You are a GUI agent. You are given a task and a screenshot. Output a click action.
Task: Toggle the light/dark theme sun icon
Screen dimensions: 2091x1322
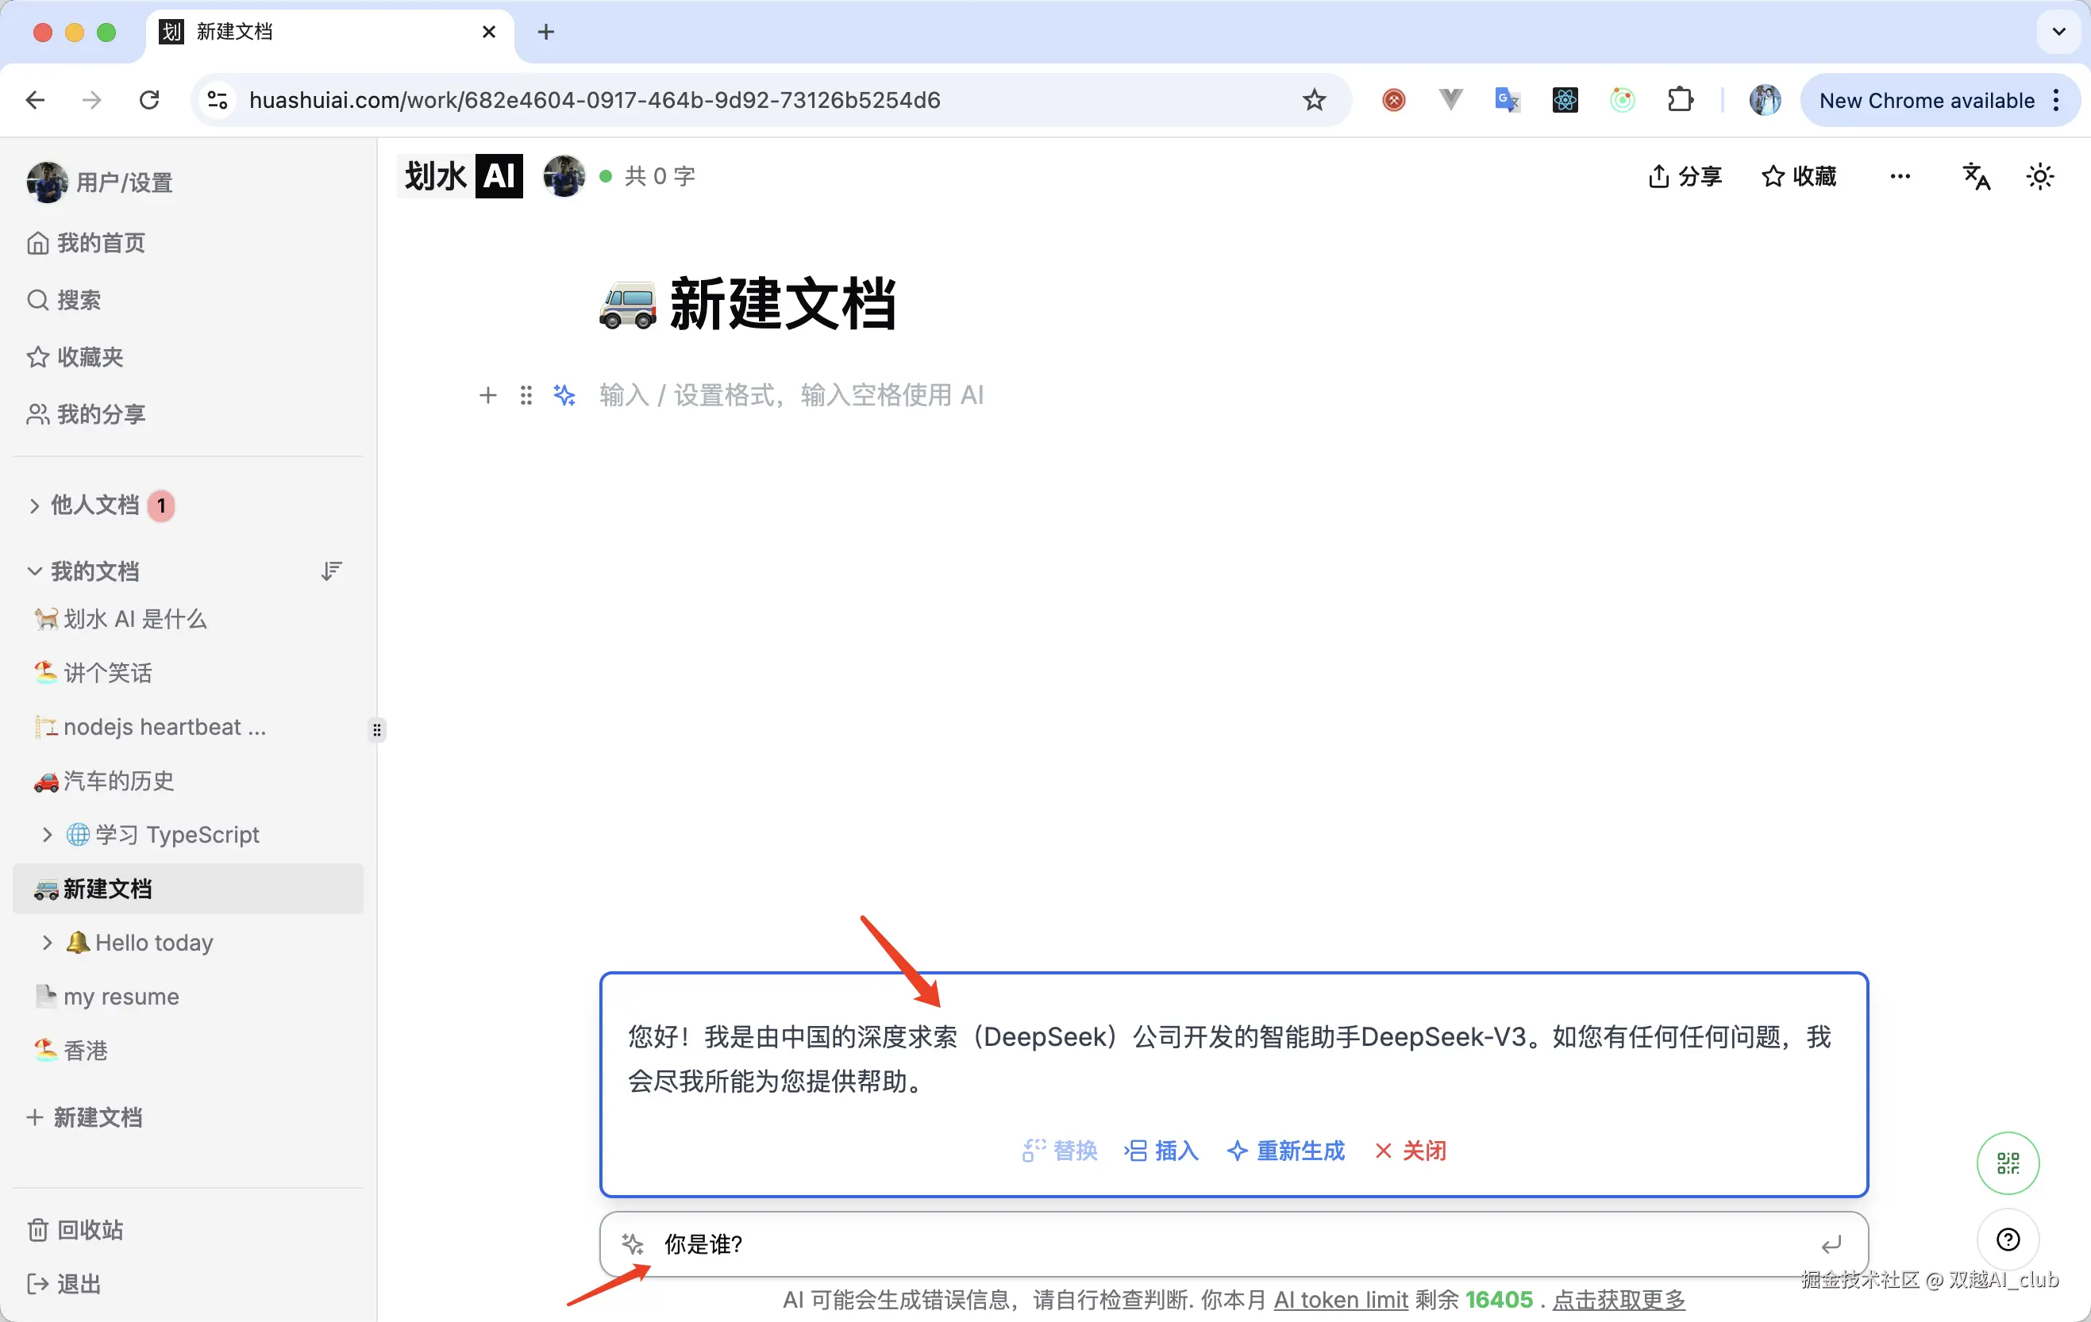(x=2039, y=176)
